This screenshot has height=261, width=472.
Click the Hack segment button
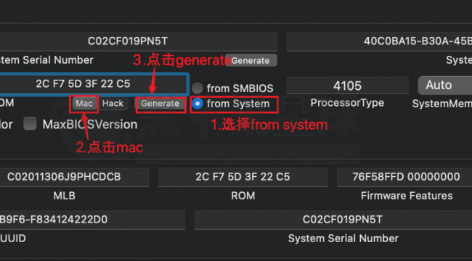coord(113,104)
